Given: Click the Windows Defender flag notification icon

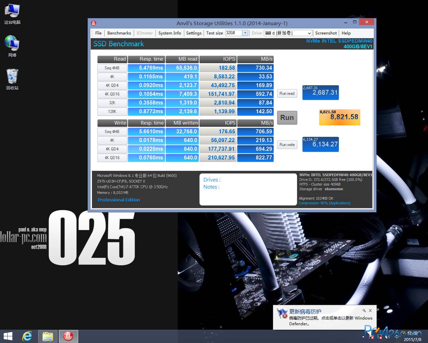Looking at the screenshot, I should (x=282, y=314).
